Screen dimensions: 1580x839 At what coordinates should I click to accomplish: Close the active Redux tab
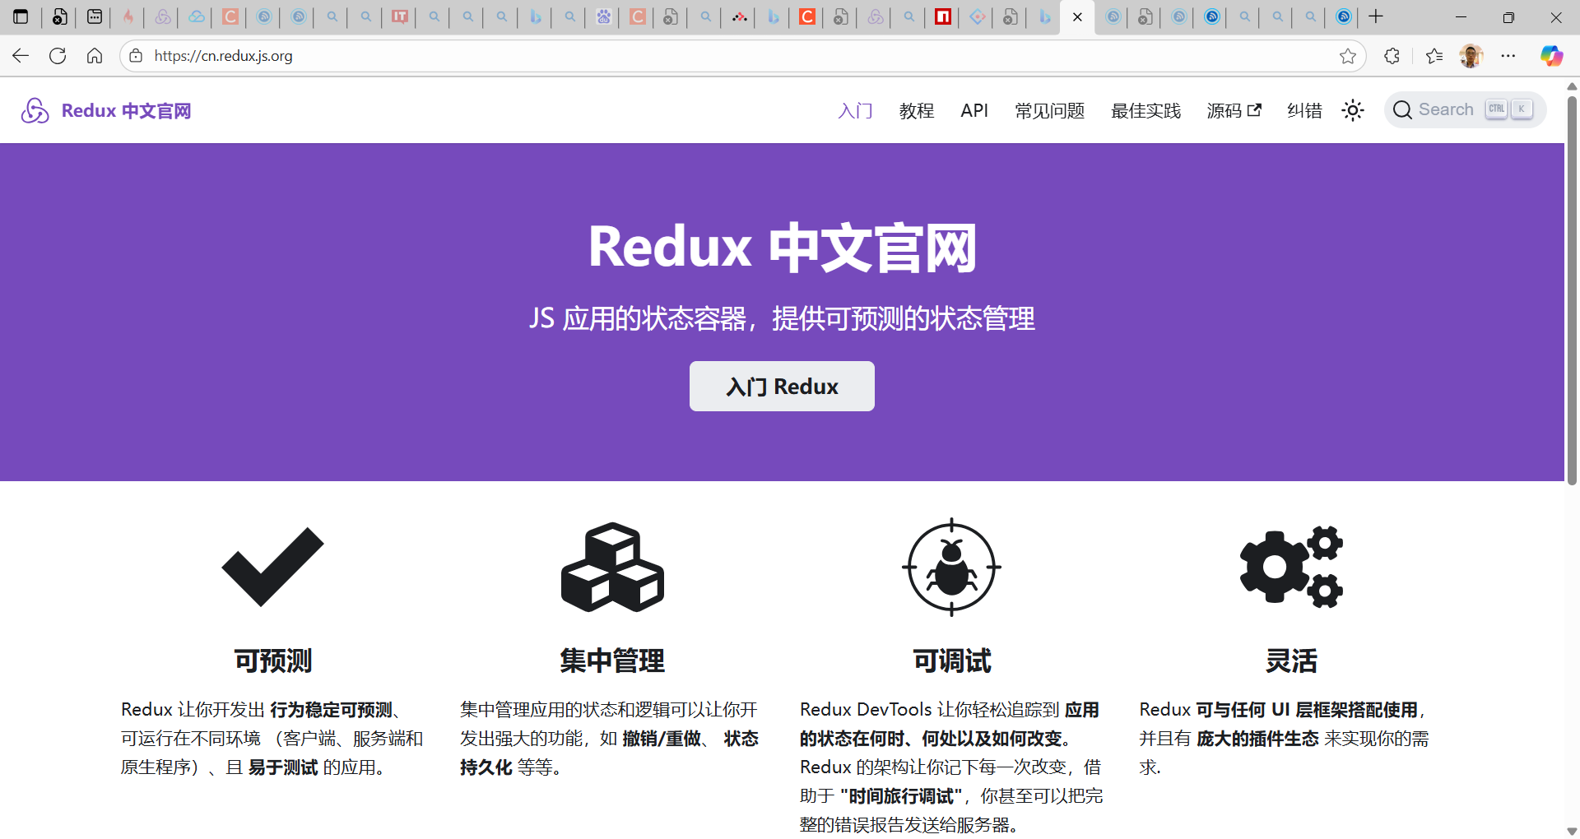(x=1077, y=16)
